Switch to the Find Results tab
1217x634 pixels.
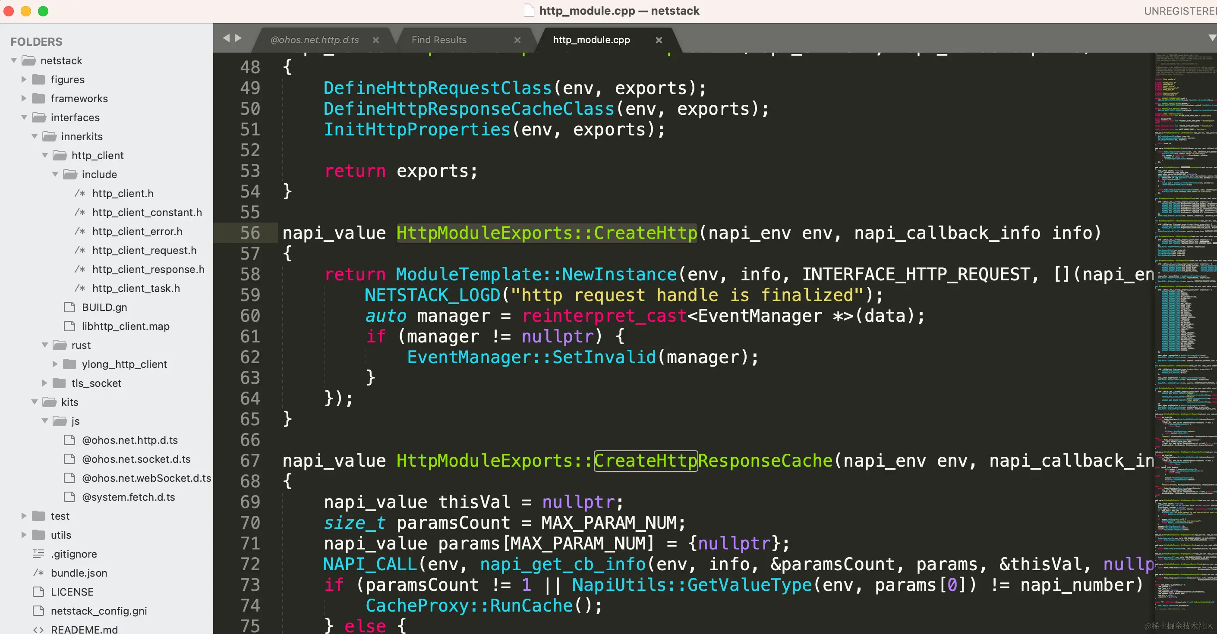click(439, 40)
